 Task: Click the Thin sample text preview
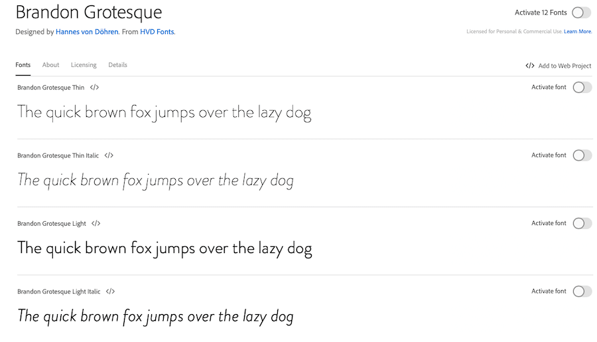164,112
